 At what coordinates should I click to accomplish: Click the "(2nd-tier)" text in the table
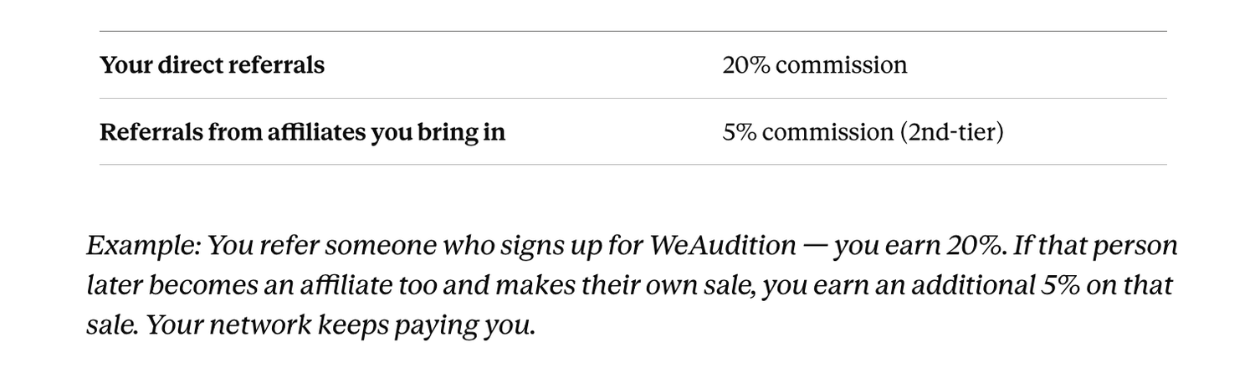pos(951,132)
